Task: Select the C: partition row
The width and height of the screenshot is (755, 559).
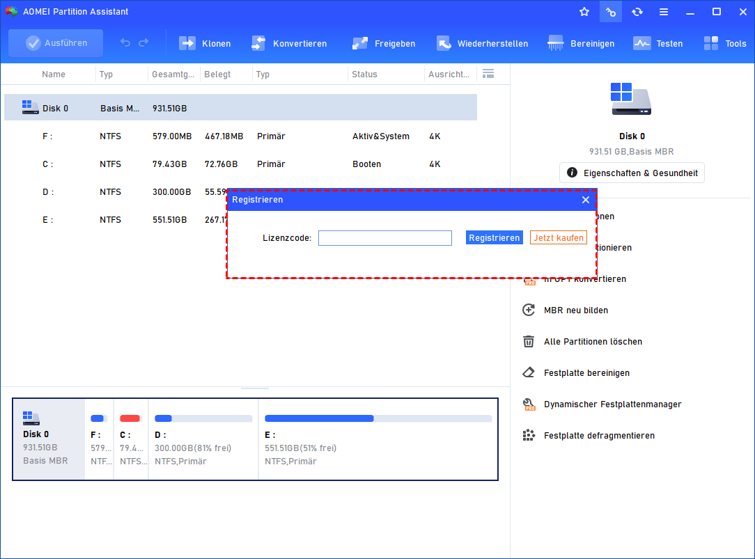Action: [241, 164]
